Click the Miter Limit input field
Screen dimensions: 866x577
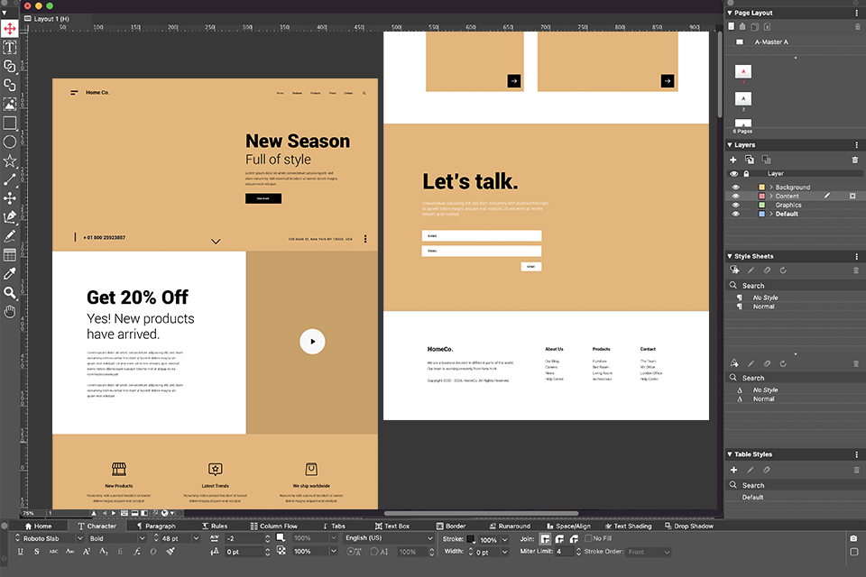point(565,552)
